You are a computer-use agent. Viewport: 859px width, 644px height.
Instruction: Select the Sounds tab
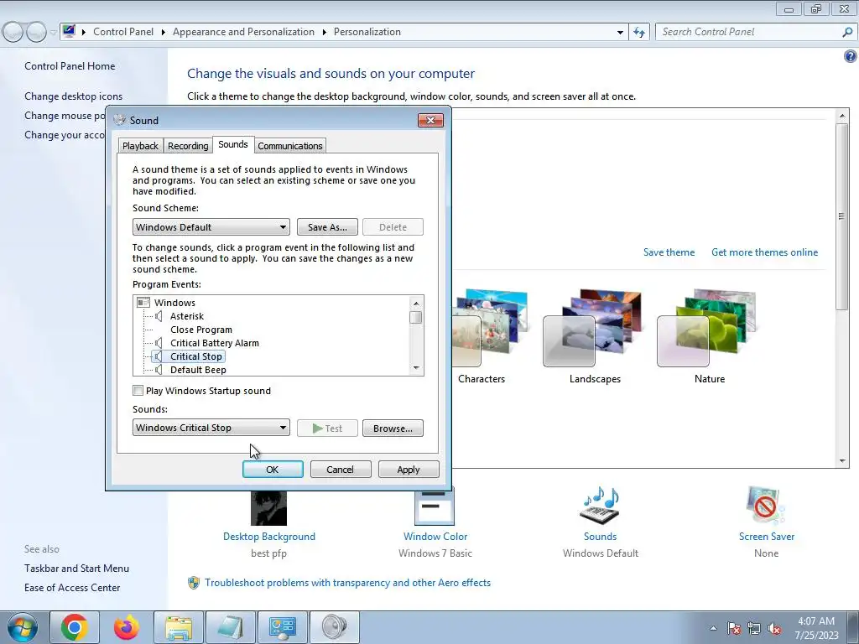coord(233,144)
